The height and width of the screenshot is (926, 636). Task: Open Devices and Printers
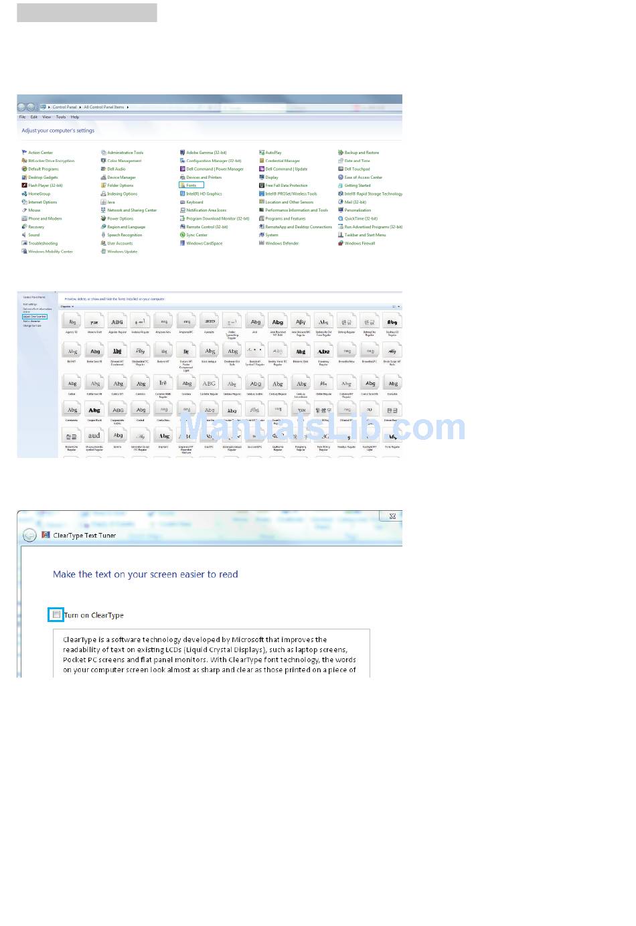tap(200, 177)
